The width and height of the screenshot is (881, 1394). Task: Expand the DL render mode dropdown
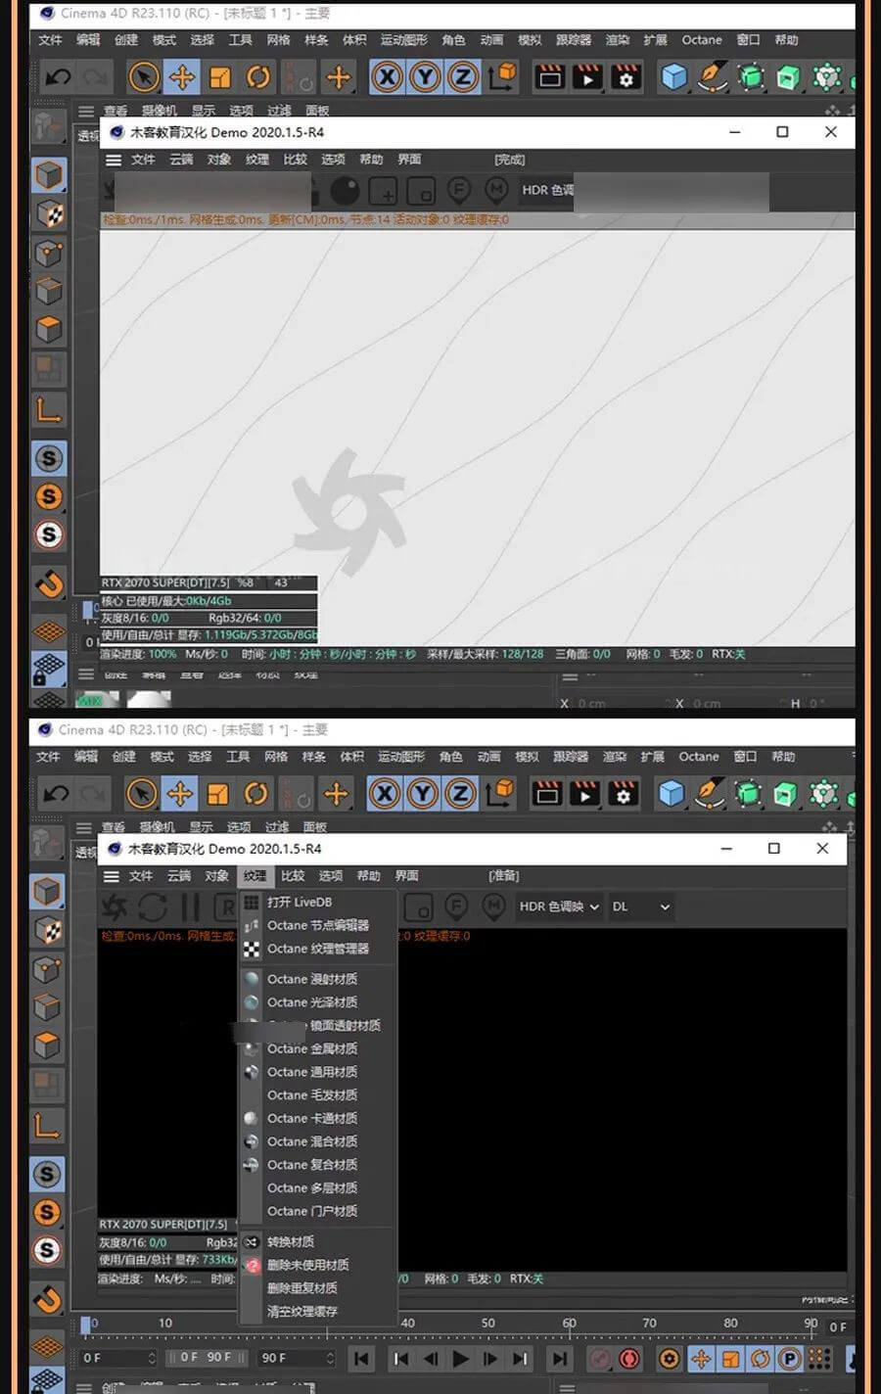coord(641,906)
